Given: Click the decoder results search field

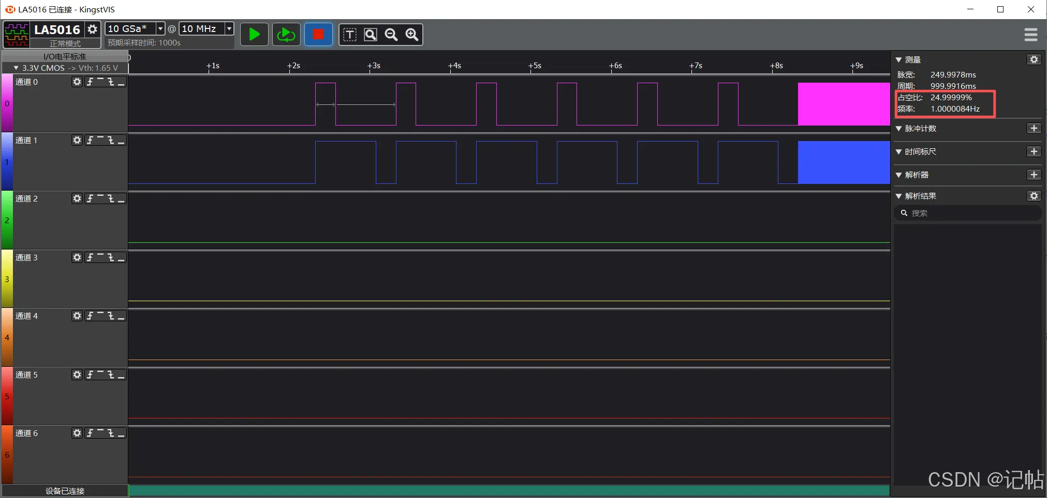Looking at the screenshot, I should [x=967, y=213].
